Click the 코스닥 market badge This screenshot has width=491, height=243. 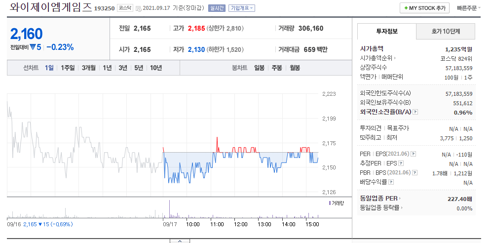(125, 8)
